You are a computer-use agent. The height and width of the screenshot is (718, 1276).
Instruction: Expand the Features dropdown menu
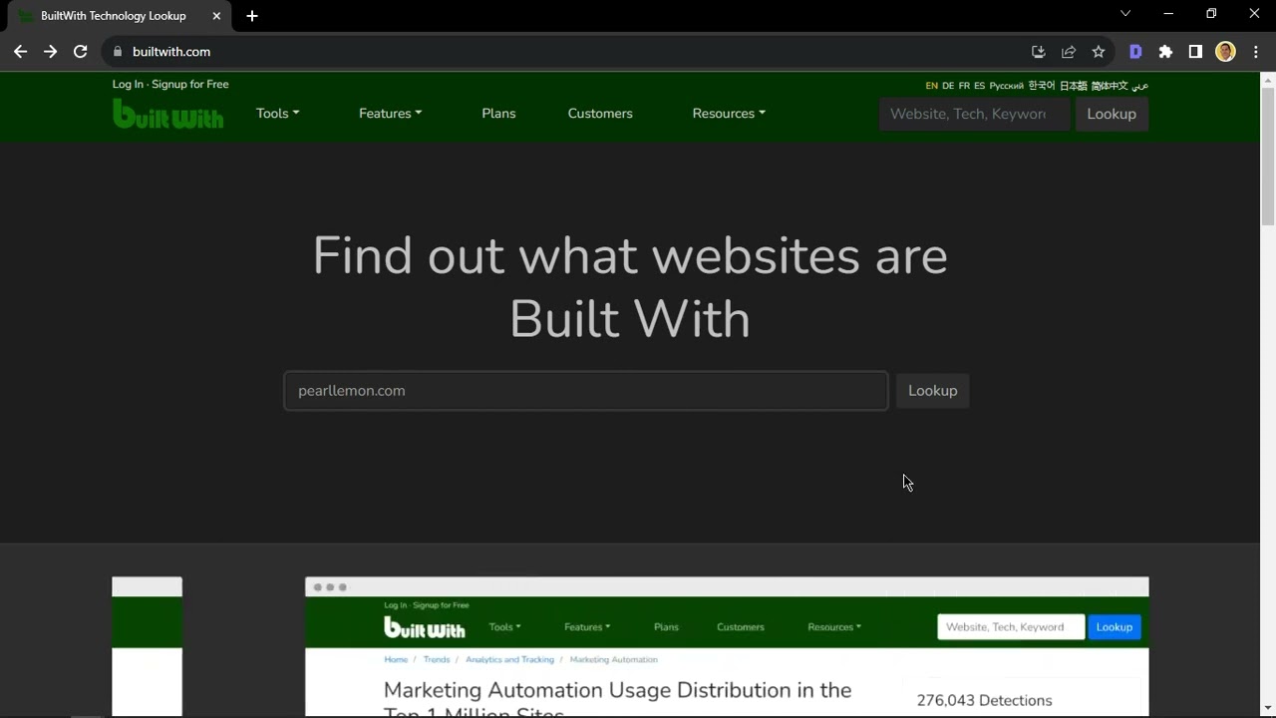click(390, 114)
